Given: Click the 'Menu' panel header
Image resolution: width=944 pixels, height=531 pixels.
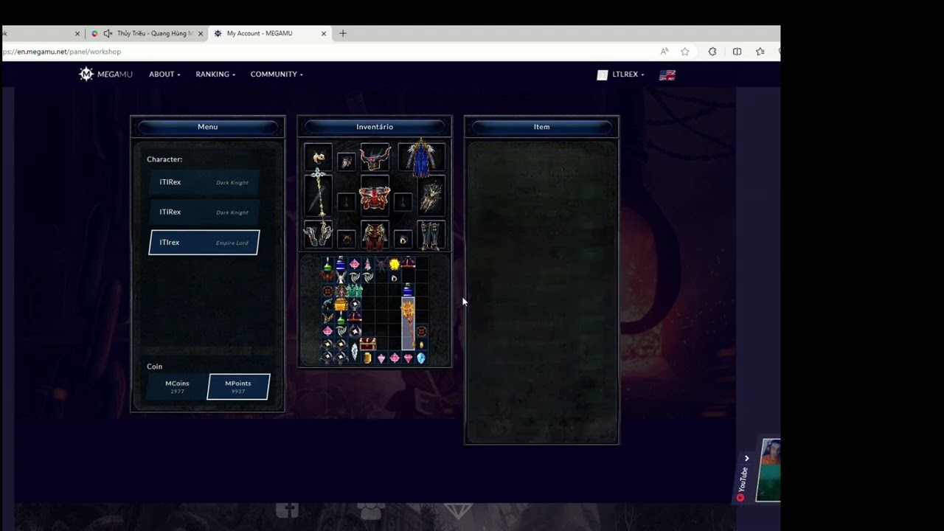Looking at the screenshot, I should 207,127.
